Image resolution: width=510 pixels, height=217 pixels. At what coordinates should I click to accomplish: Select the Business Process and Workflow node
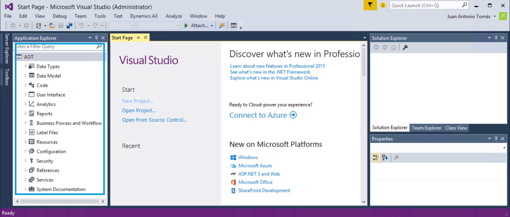[x=69, y=123]
